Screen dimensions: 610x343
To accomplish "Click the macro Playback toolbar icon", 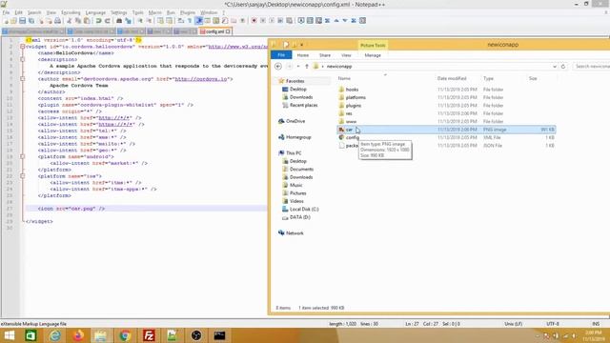I will tap(272, 21).
